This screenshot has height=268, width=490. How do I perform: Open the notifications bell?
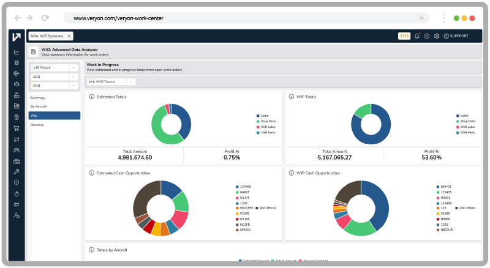pos(417,36)
